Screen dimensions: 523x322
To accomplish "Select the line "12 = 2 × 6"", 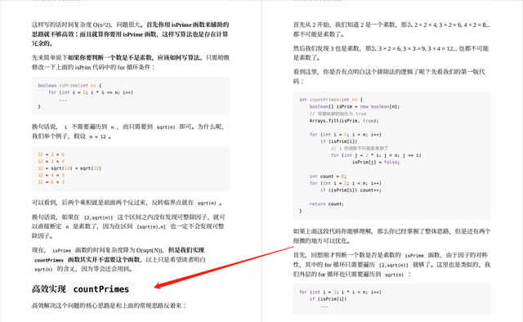I will 51,154.
